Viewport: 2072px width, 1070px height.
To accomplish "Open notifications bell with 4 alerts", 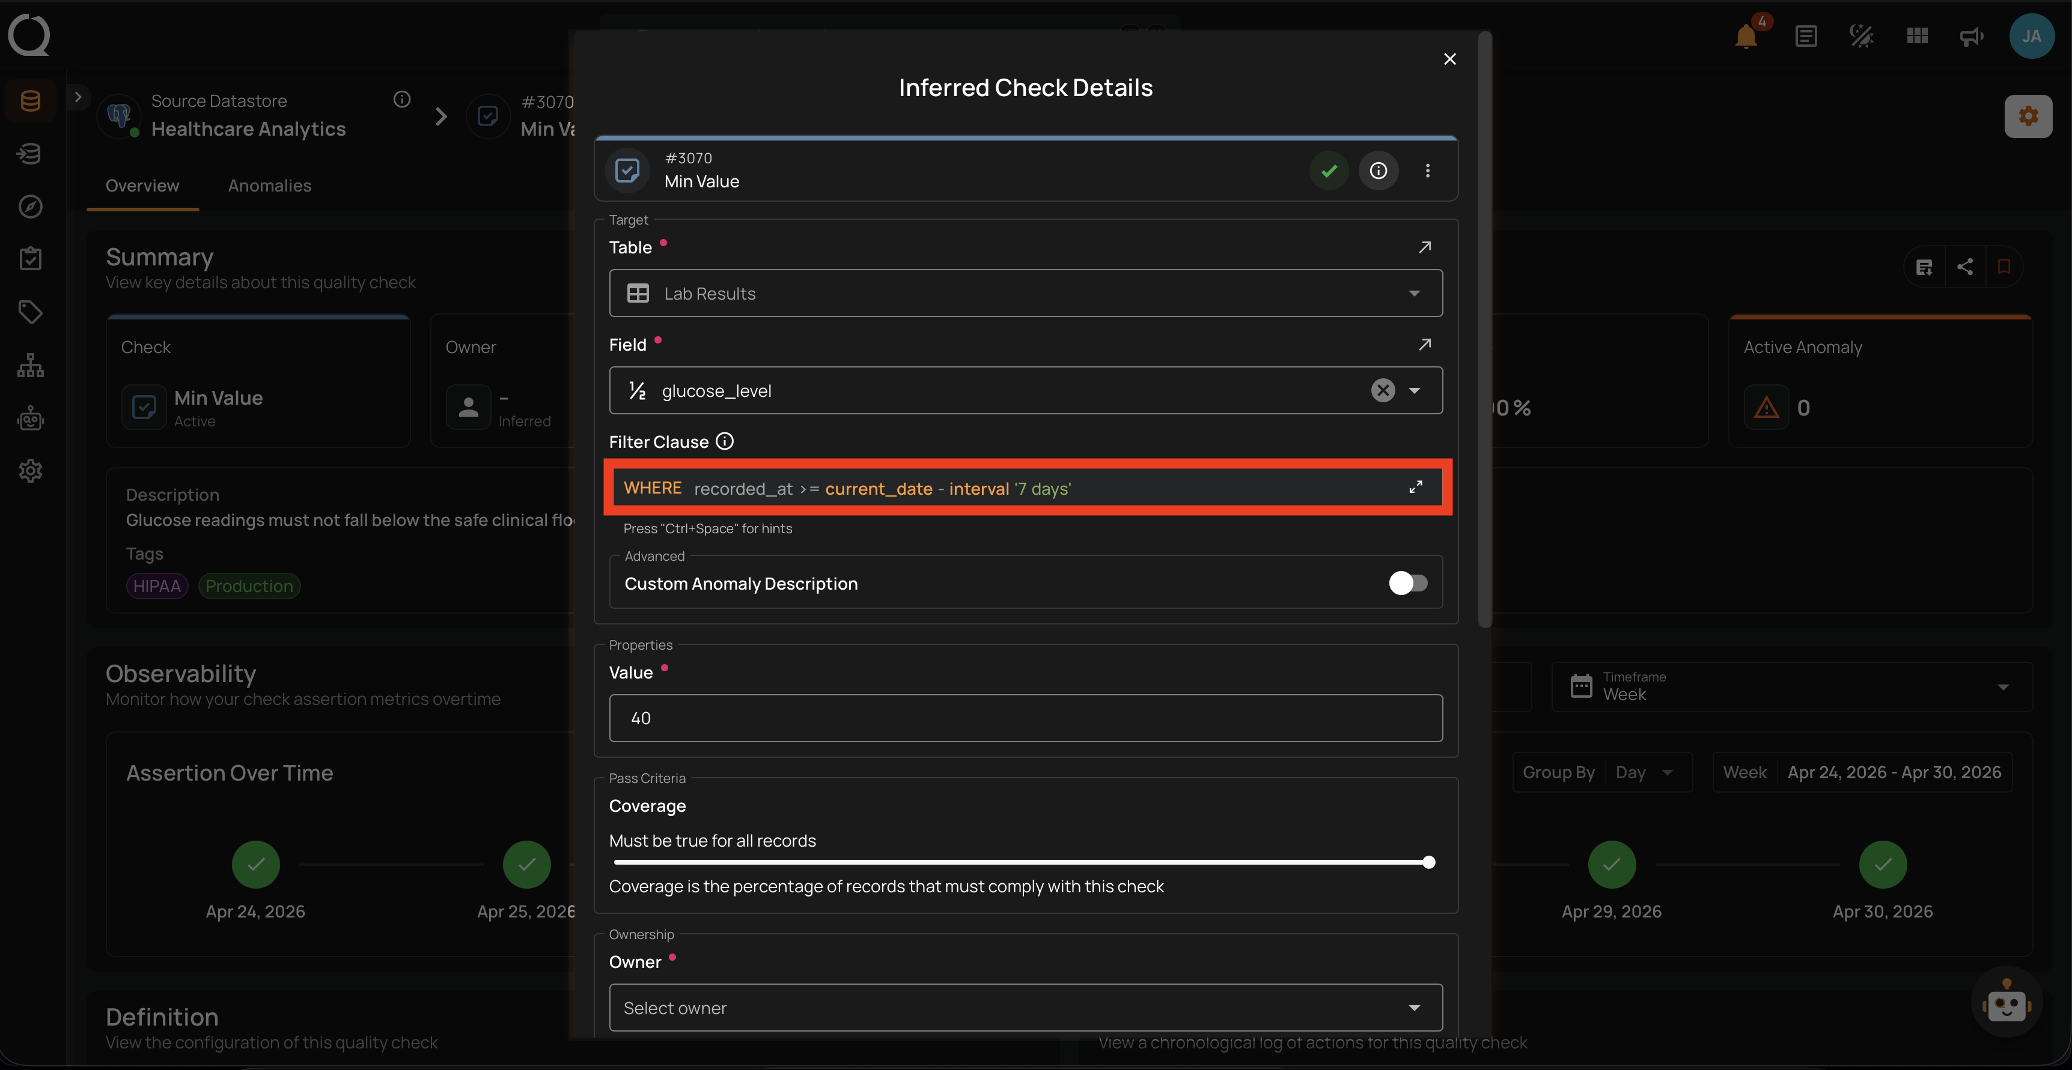I will pyautogui.click(x=1746, y=36).
